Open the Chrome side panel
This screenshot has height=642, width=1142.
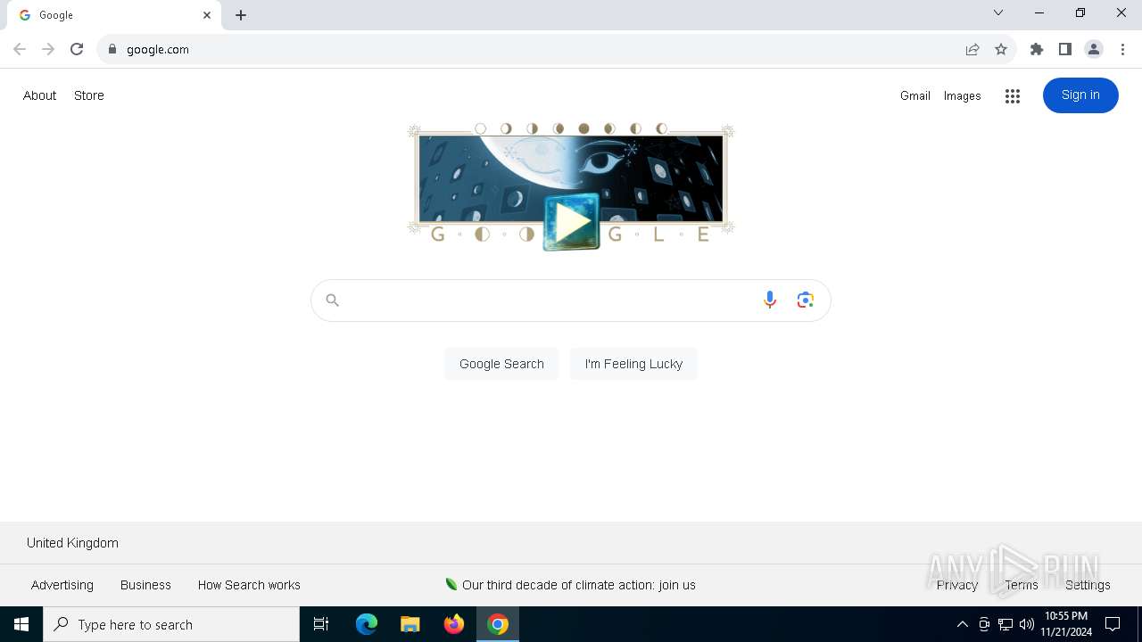click(x=1065, y=49)
